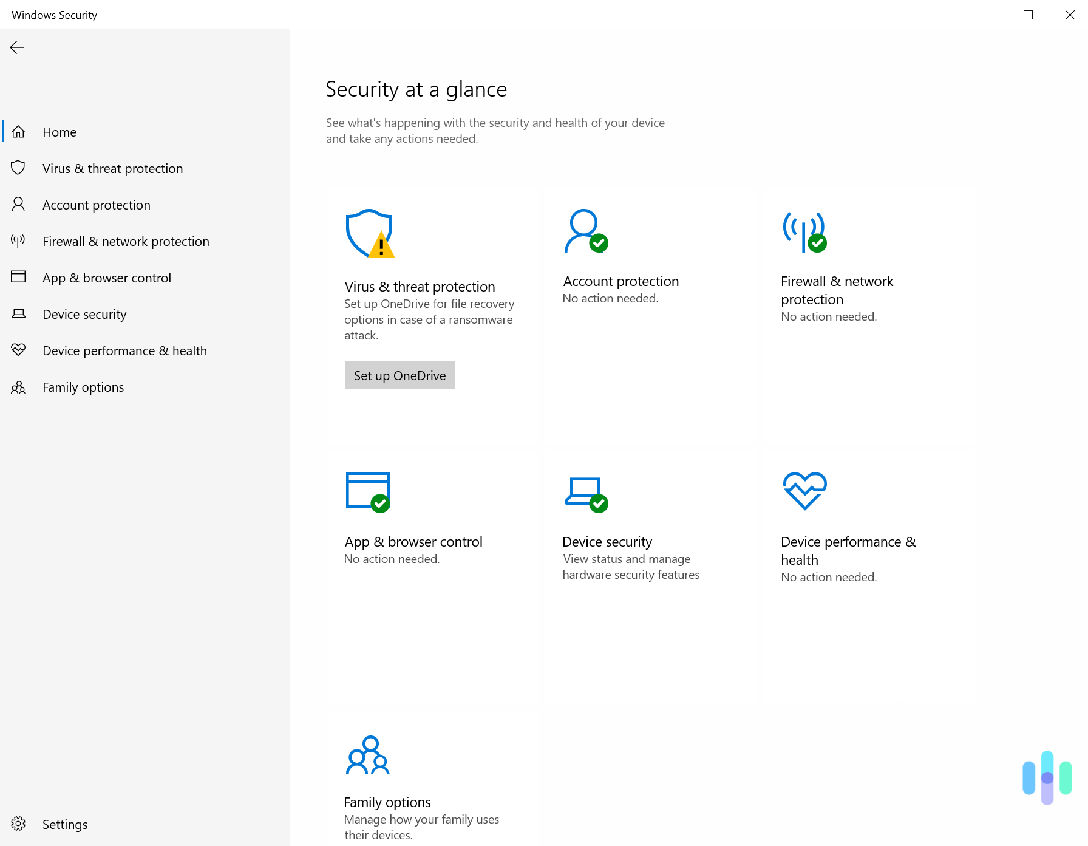Open the Settings gear at bottom of sidebar
This screenshot has width=1088, height=846.
[x=19, y=824]
